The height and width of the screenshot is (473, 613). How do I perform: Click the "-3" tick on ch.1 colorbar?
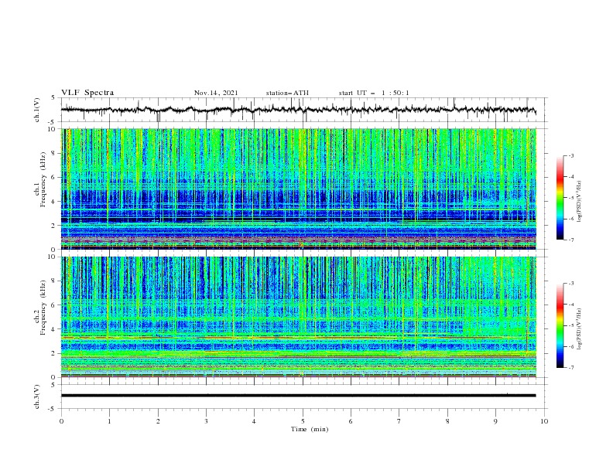(570, 155)
